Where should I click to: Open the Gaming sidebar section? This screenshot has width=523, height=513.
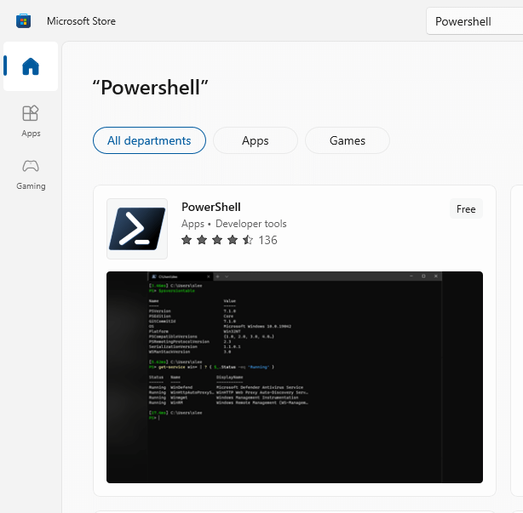[31, 174]
